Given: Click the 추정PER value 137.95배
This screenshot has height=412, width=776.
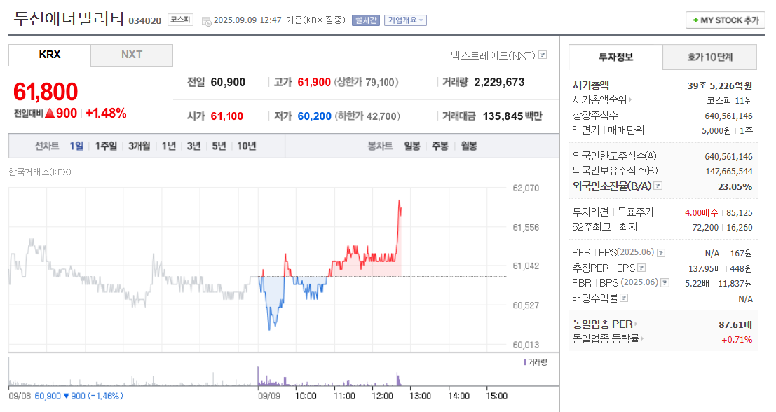Looking at the screenshot, I should [x=704, y=268].
